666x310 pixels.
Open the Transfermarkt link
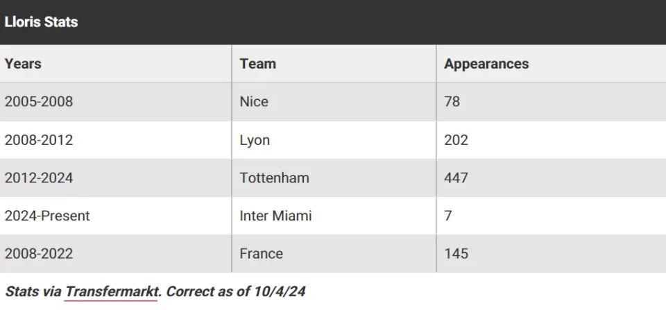[112, 292]
